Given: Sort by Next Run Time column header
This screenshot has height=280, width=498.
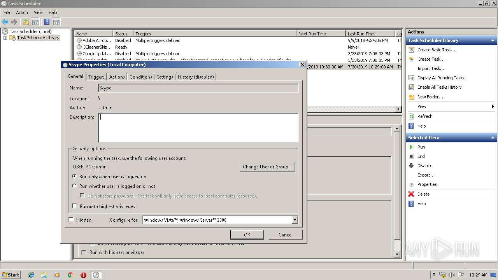Looking at the screenshot, I should pos(321,34).
